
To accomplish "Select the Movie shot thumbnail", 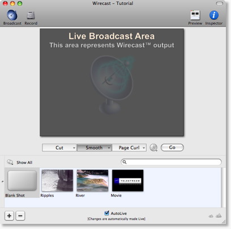I will (128, 180).
